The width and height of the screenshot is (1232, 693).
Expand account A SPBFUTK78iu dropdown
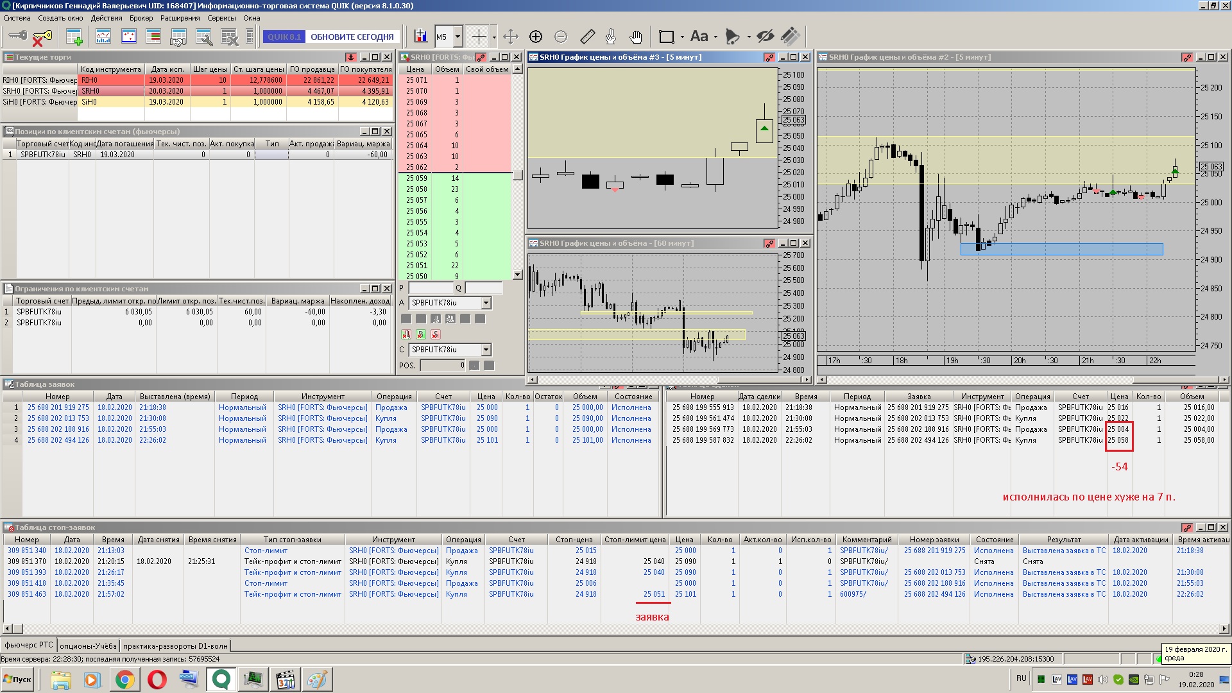pos(486,303)
